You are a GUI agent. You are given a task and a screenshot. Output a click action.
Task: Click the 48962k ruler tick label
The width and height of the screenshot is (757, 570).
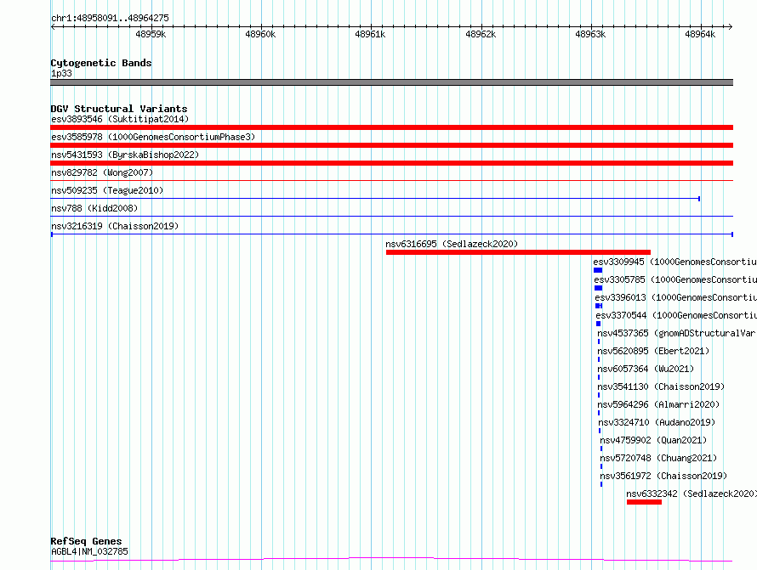click(481, 34)
